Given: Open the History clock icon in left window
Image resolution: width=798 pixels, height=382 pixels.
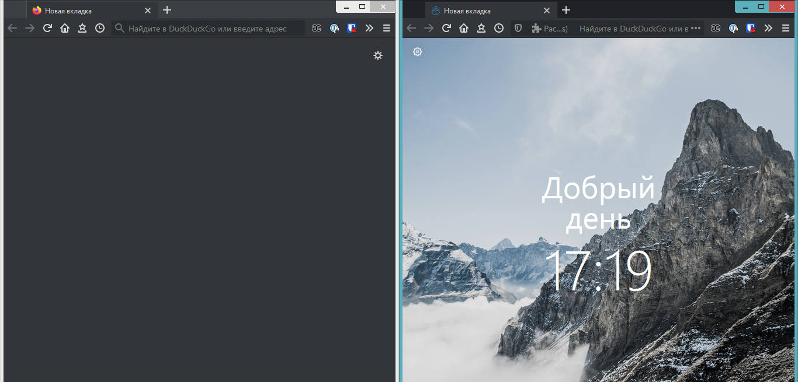Looking at the screenshot, I should pos(100,28).
